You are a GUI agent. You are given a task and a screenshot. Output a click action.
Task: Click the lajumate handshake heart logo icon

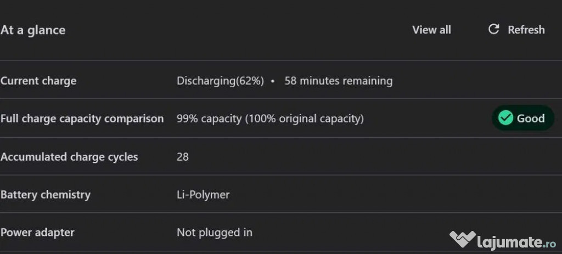click(462, 240)
